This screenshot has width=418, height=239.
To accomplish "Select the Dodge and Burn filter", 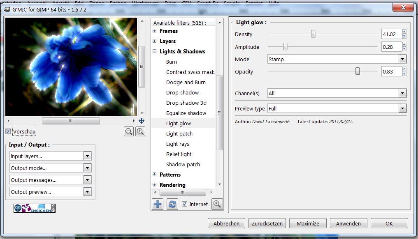I will coord(186,83).
